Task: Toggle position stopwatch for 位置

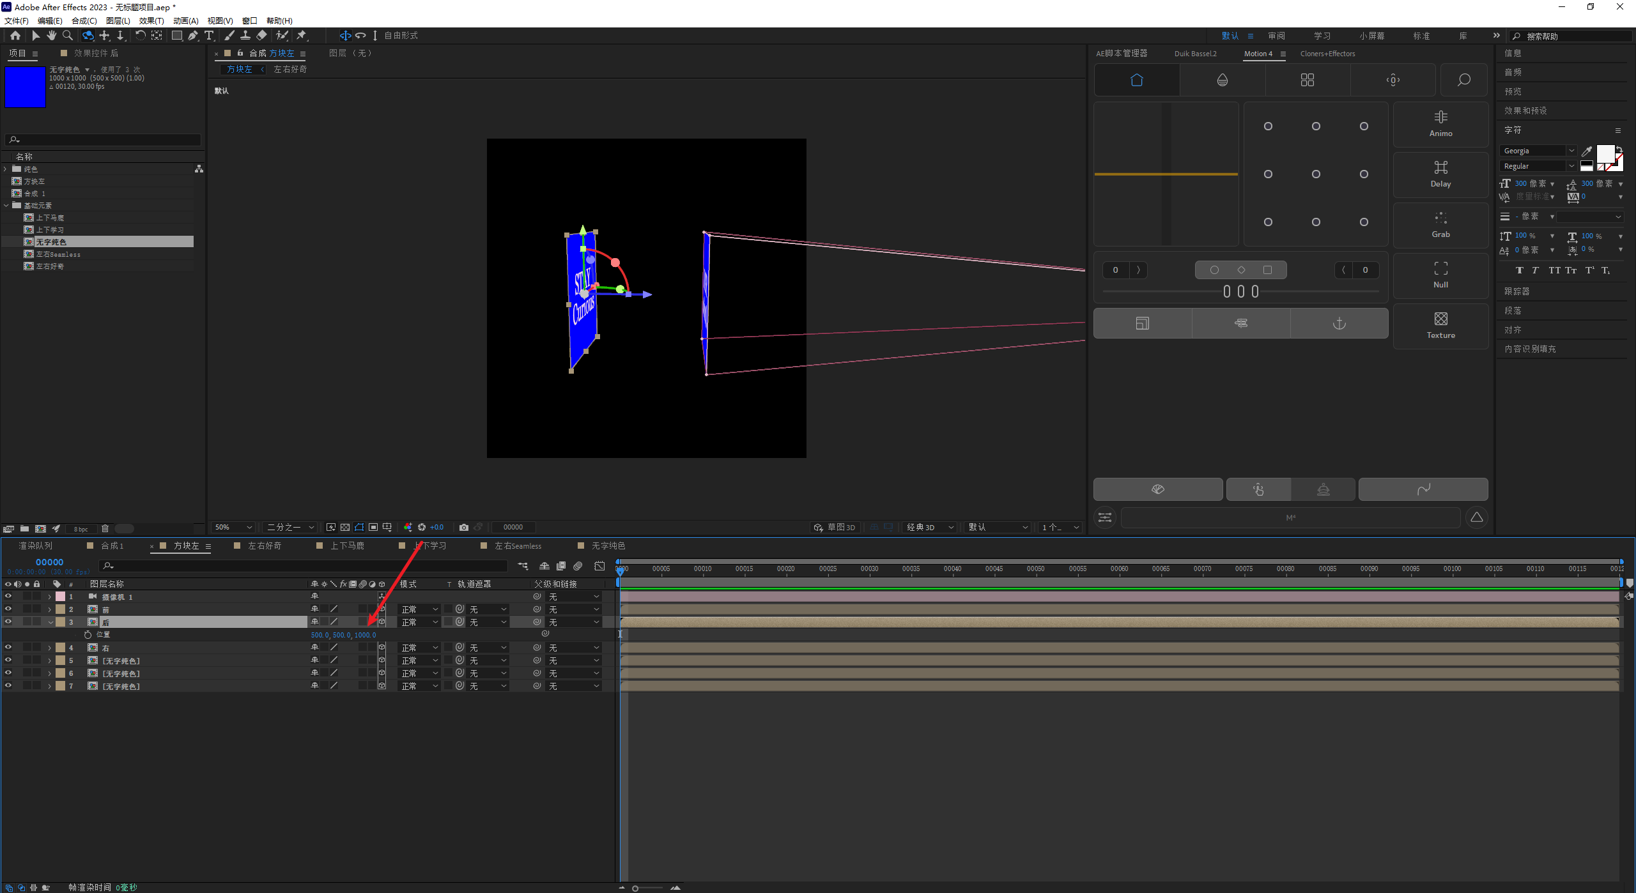Action: coord(88,634)
